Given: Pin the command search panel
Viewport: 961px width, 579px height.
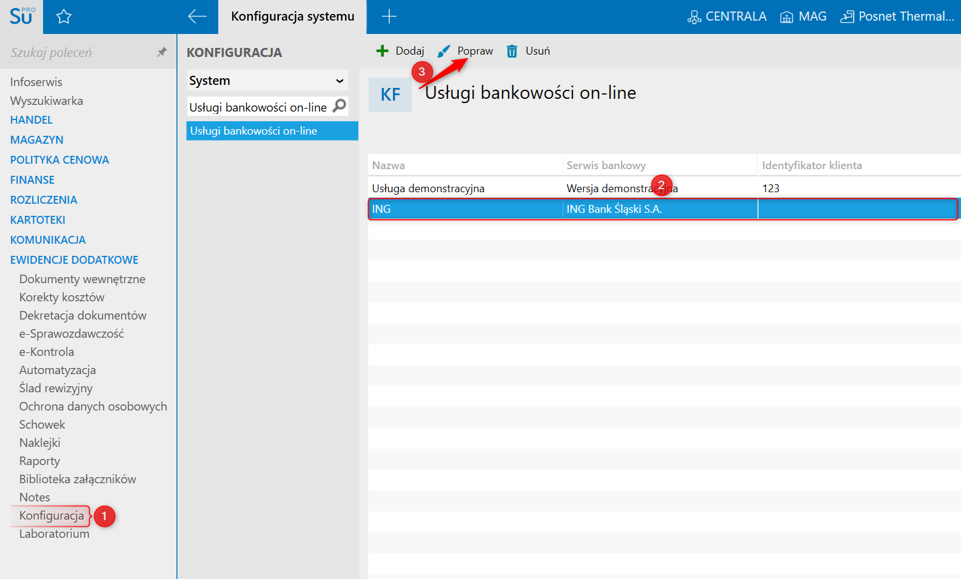Looking at the screenshot, I should point(161,52).
